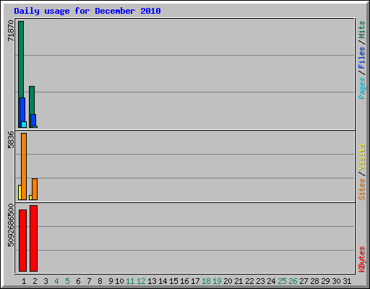Click the blue Files bar for day 1
Image resolution: width=370 pixels, height=289 pixels.
pos(22,113)
